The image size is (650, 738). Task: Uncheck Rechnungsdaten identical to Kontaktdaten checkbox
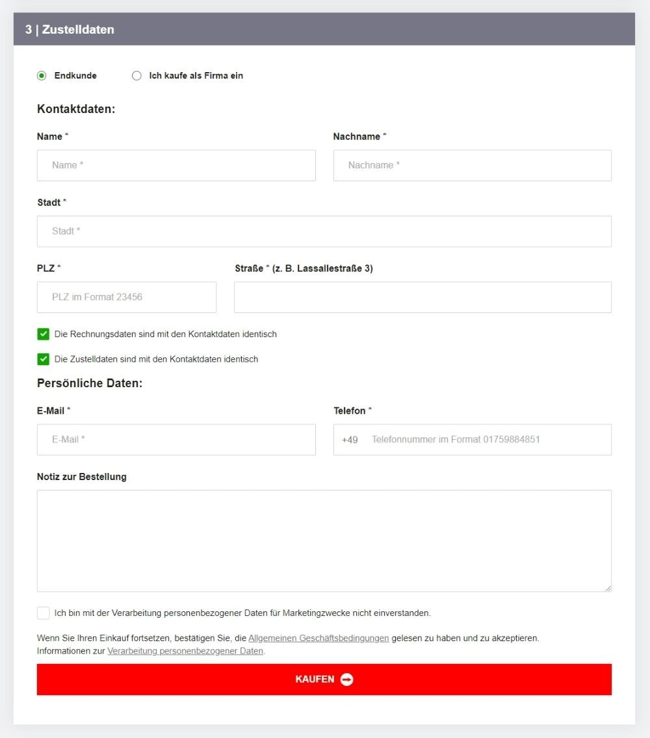tap(44, 334)
